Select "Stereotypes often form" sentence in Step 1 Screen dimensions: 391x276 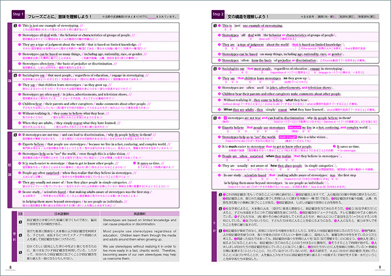69,63
